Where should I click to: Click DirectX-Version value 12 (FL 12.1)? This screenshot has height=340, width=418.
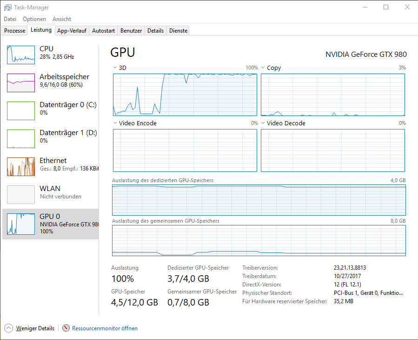(x=347, y=285)
